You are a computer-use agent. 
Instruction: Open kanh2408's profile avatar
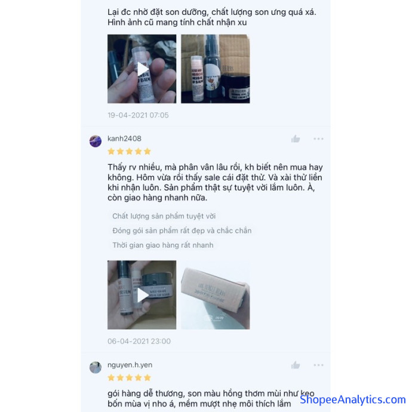[x=96, y=141]
